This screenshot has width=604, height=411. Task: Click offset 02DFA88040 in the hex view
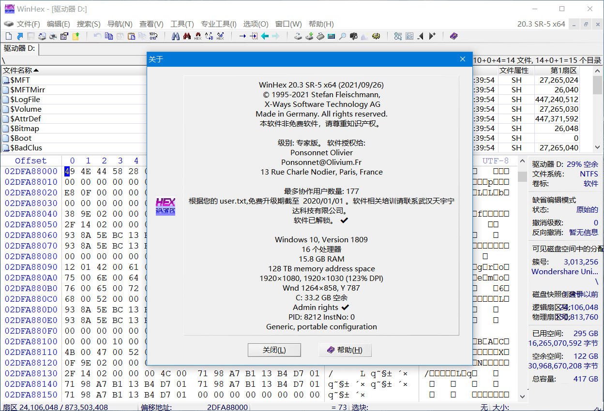click(31, 214)
